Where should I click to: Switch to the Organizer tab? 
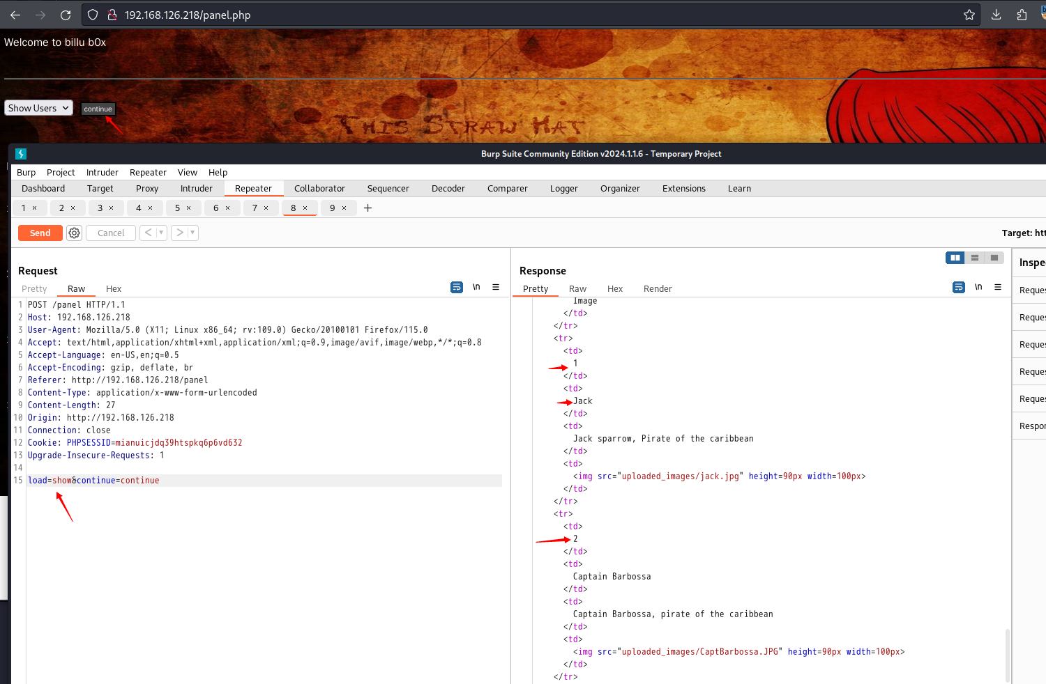620,189
